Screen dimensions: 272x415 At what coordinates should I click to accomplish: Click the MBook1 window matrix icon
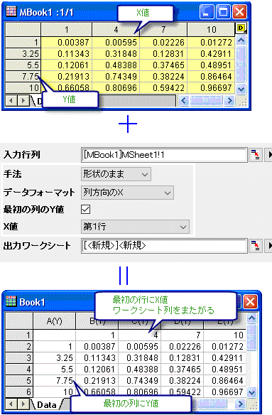[x=11, y=11]
